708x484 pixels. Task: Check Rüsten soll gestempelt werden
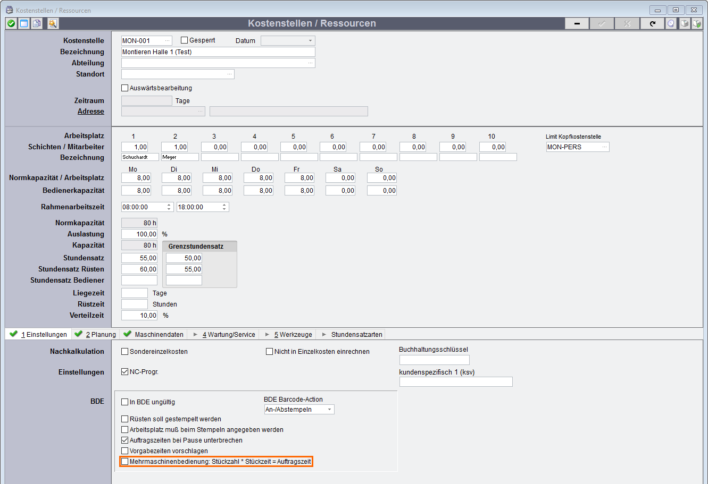tap(125, 419)
